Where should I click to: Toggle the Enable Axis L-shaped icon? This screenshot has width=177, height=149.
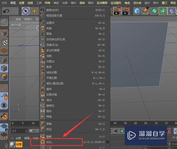[4, 88]
